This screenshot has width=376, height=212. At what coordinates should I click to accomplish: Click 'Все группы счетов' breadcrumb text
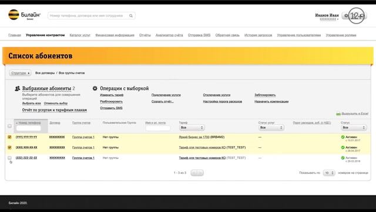tap(72, 73)
